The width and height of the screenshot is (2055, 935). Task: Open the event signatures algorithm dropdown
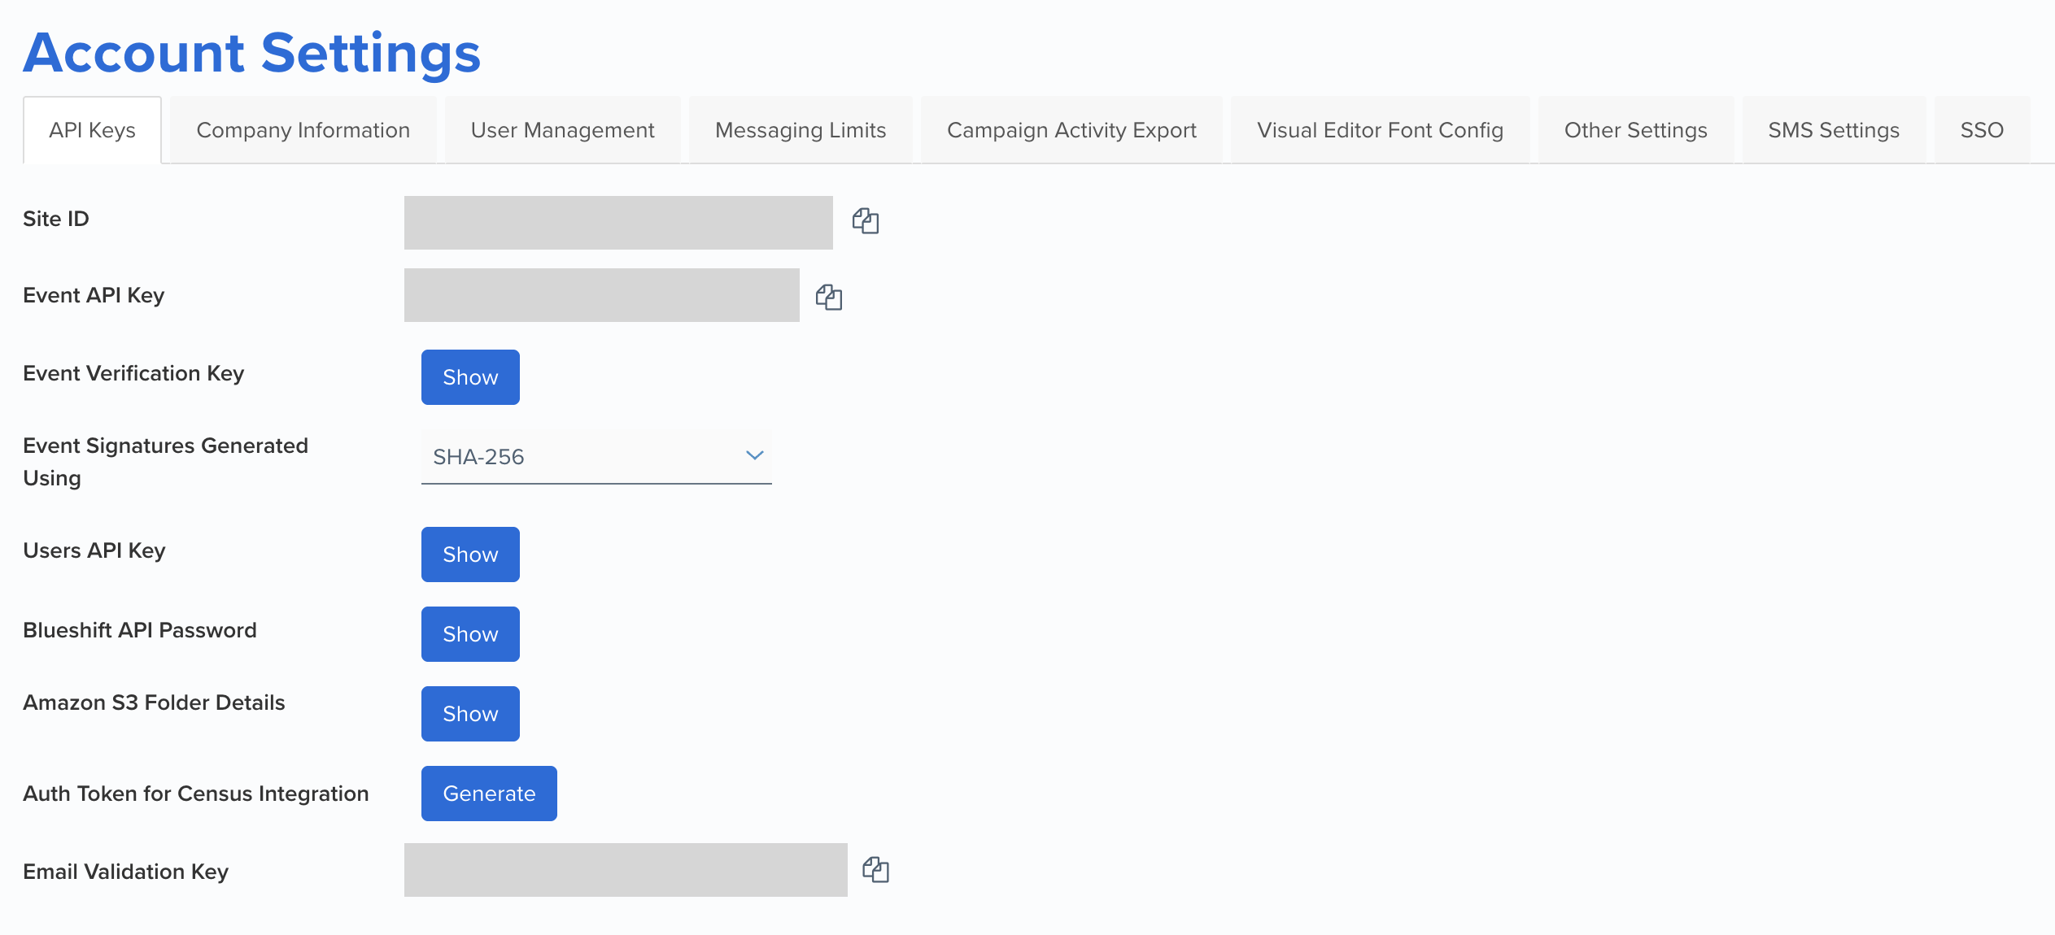pos(753,456)
